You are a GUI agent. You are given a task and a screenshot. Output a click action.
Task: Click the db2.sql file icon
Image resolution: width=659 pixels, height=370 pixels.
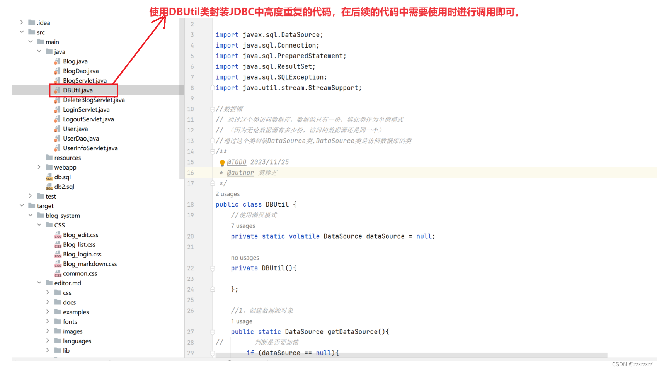49,187
